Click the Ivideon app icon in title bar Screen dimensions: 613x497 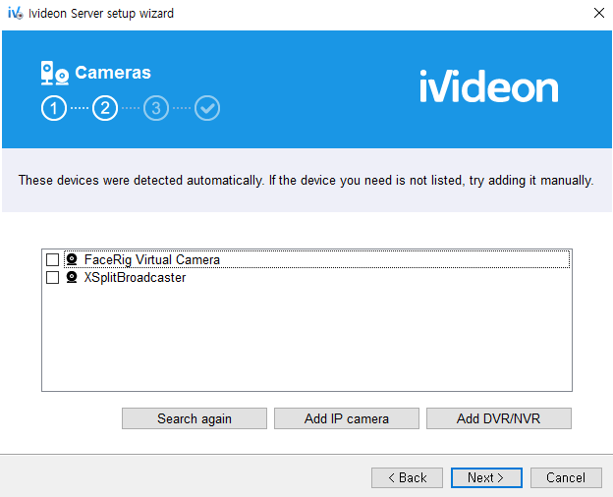coord(16,13)
